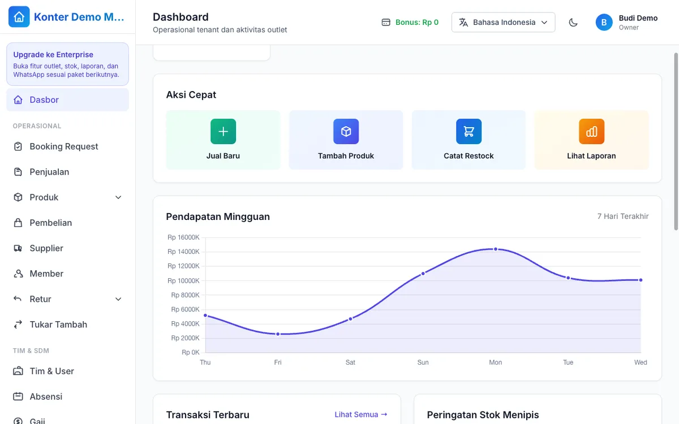This screenshot has width=679, height=424.
Task: Open the Tukar Tambah menu item
Action: tap(67, 325)
